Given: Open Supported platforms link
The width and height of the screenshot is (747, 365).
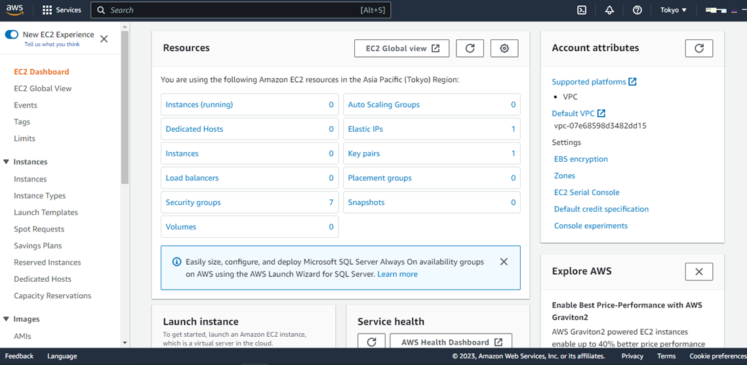Looking at the screenshot, I should click(594, 81).
